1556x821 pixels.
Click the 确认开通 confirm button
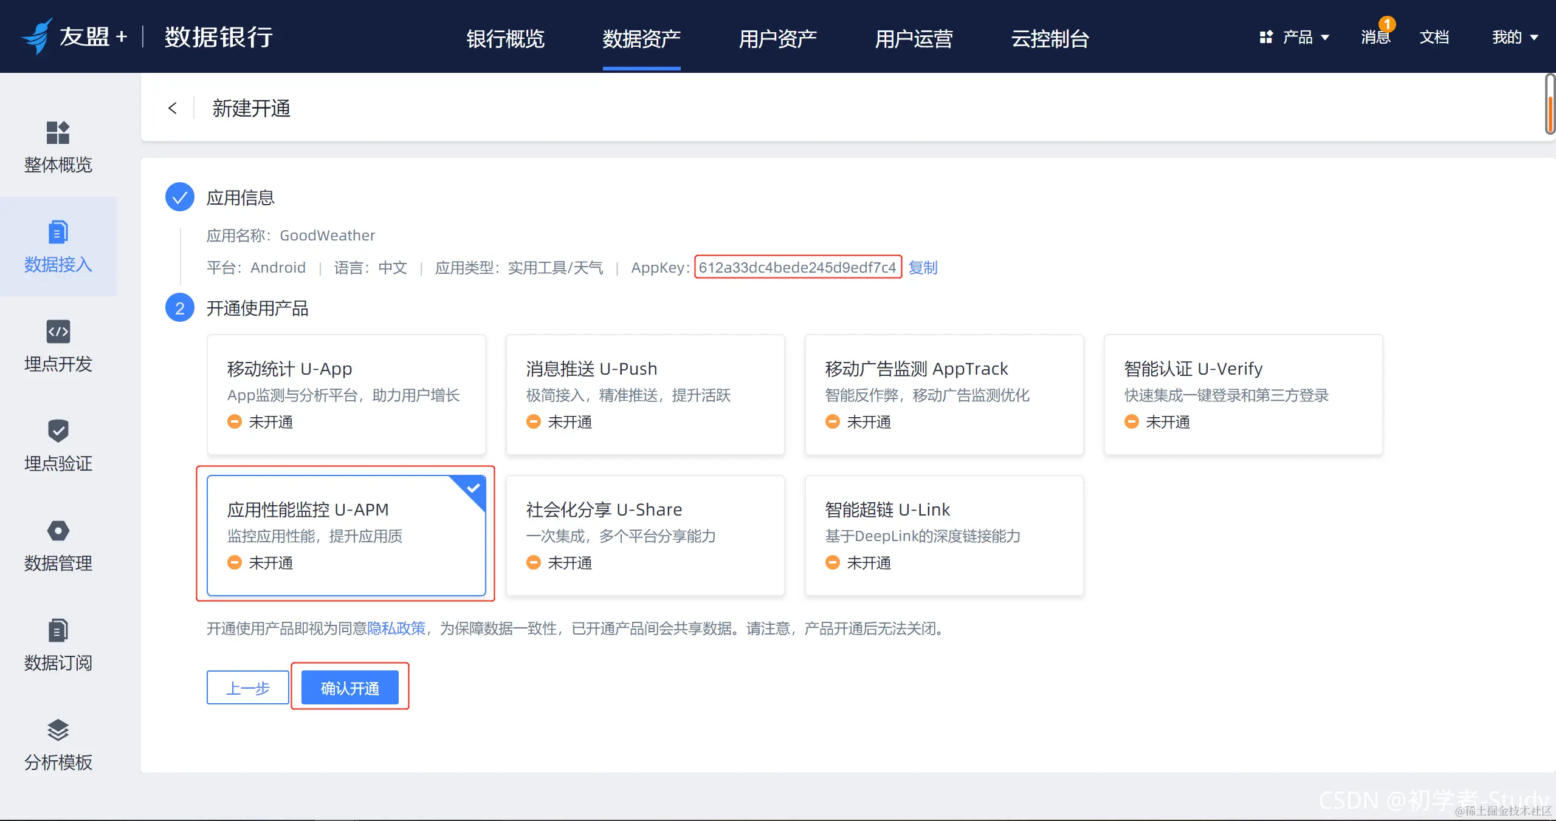350,687
